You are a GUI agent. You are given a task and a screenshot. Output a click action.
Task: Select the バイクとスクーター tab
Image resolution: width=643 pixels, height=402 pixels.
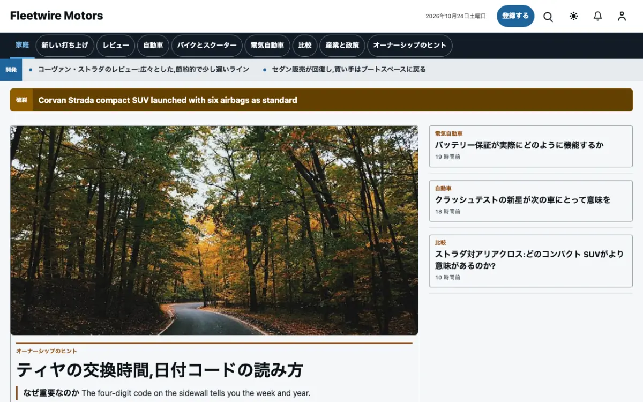coord(207,46)
